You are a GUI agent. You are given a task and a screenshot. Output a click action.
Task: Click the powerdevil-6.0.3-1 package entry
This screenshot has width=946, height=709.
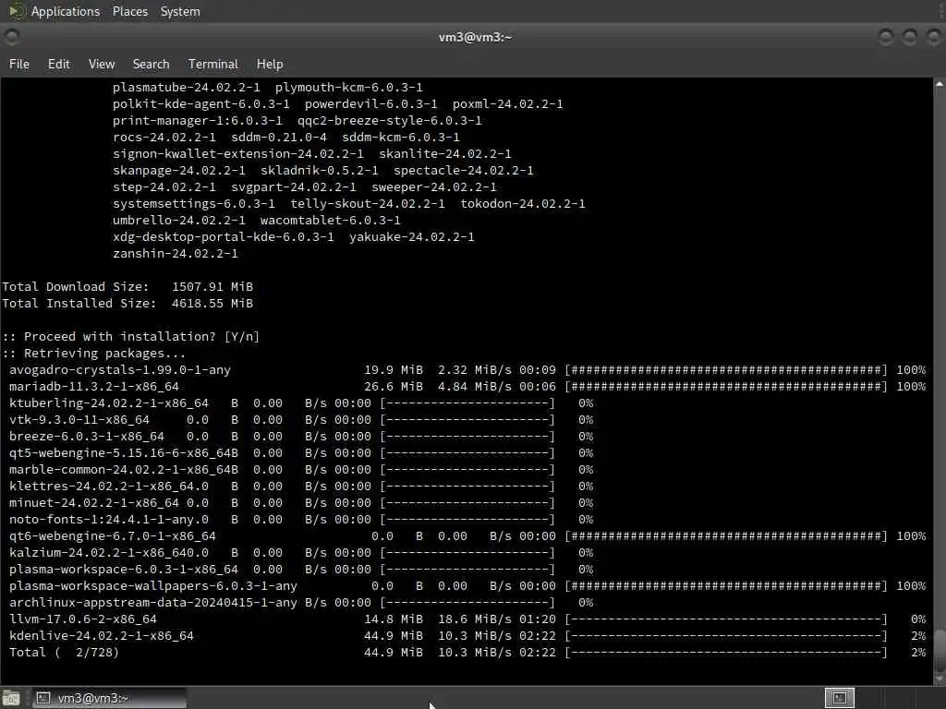click(x=371, y=103)
